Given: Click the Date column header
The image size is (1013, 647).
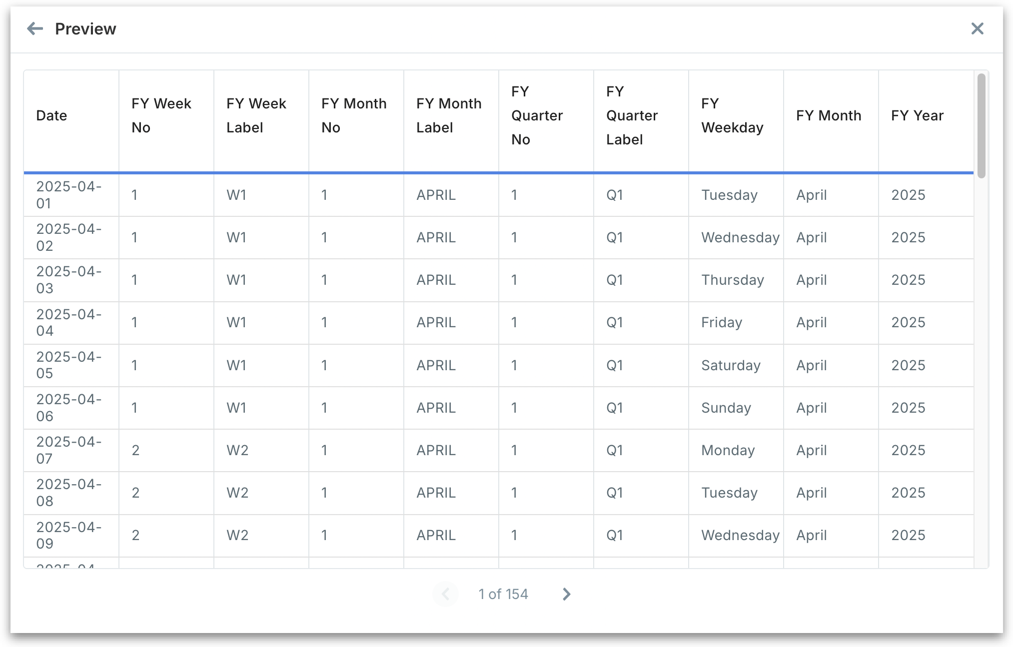Looking at the screenshot, I should point(52,116).
